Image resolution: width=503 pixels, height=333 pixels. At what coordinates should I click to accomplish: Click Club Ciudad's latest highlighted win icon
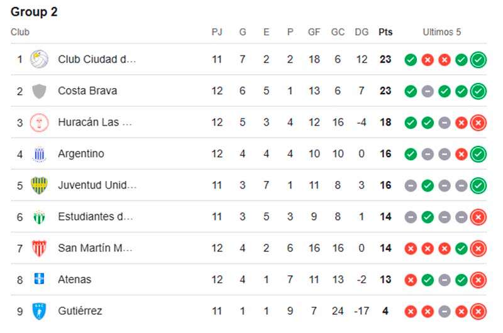tap(478, 60)
